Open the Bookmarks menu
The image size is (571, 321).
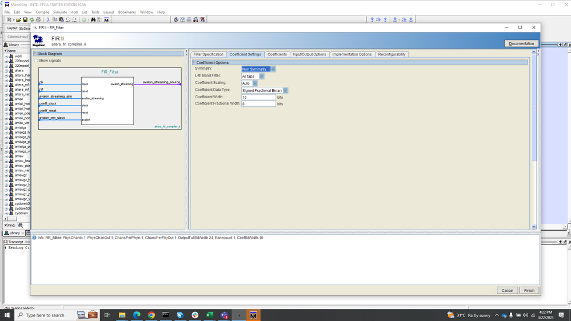pos(127,12)
